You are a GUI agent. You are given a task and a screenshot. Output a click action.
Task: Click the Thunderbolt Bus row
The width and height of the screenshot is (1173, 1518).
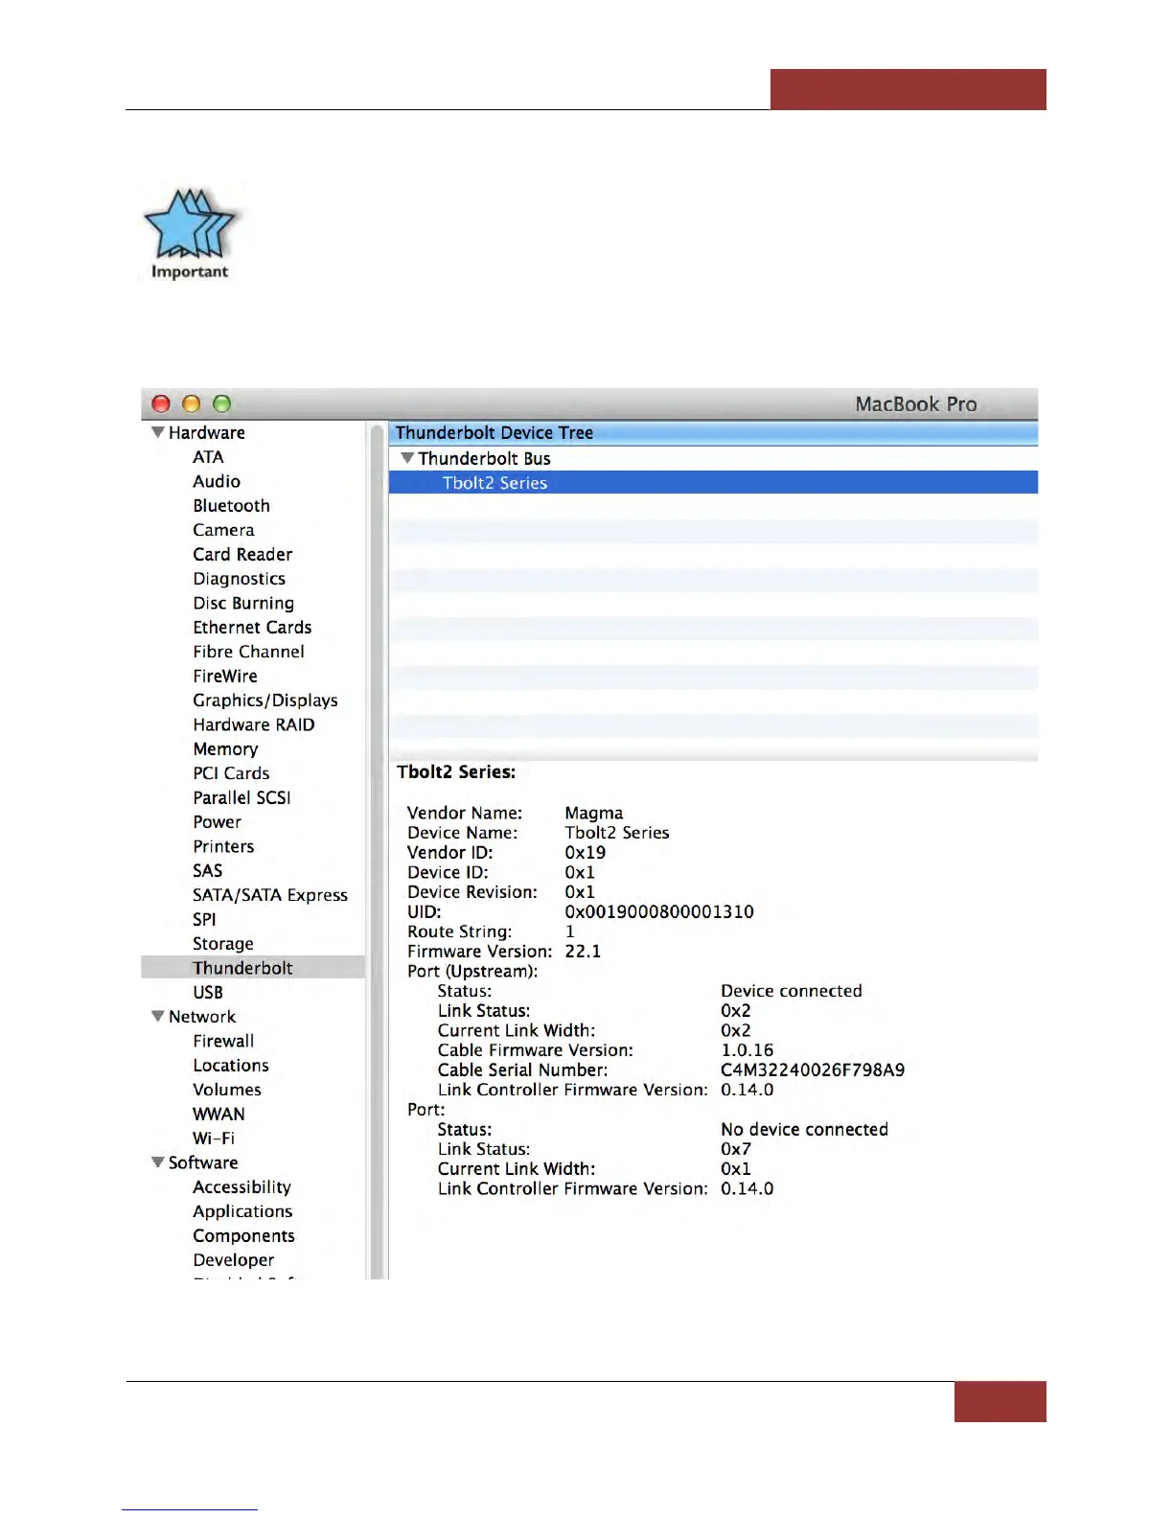pos(713,458)
